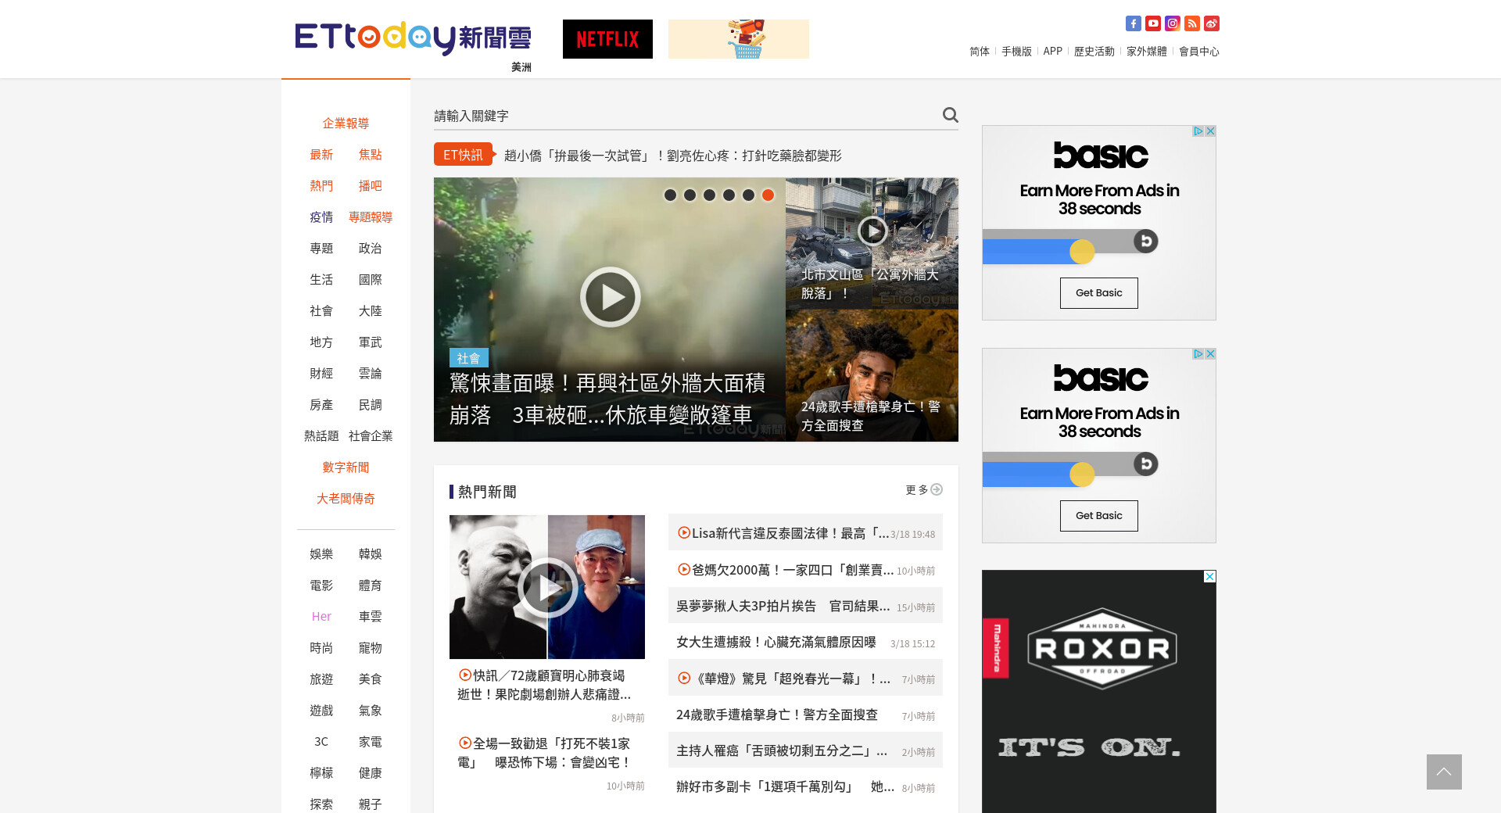Close the Roxor advertisement
1501x813 pixels.
click(x=1209, y=577)
